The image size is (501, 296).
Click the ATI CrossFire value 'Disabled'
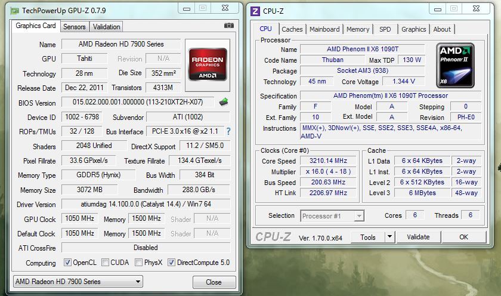[x=146, y=248]
